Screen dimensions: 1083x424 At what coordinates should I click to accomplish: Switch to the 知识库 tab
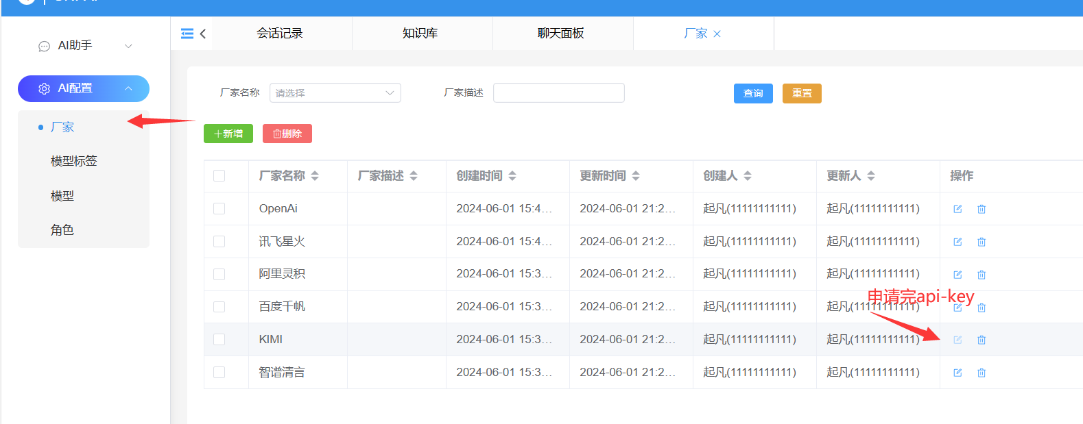[x=420, y=34]
